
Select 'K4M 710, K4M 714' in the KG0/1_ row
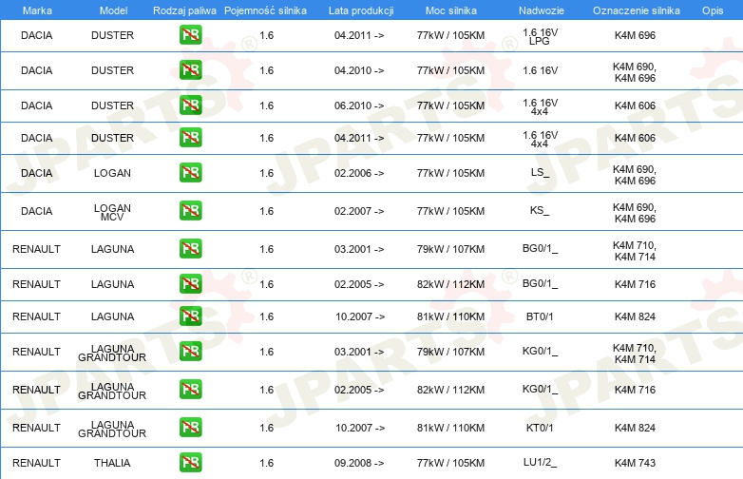click(x=635, y=354)
